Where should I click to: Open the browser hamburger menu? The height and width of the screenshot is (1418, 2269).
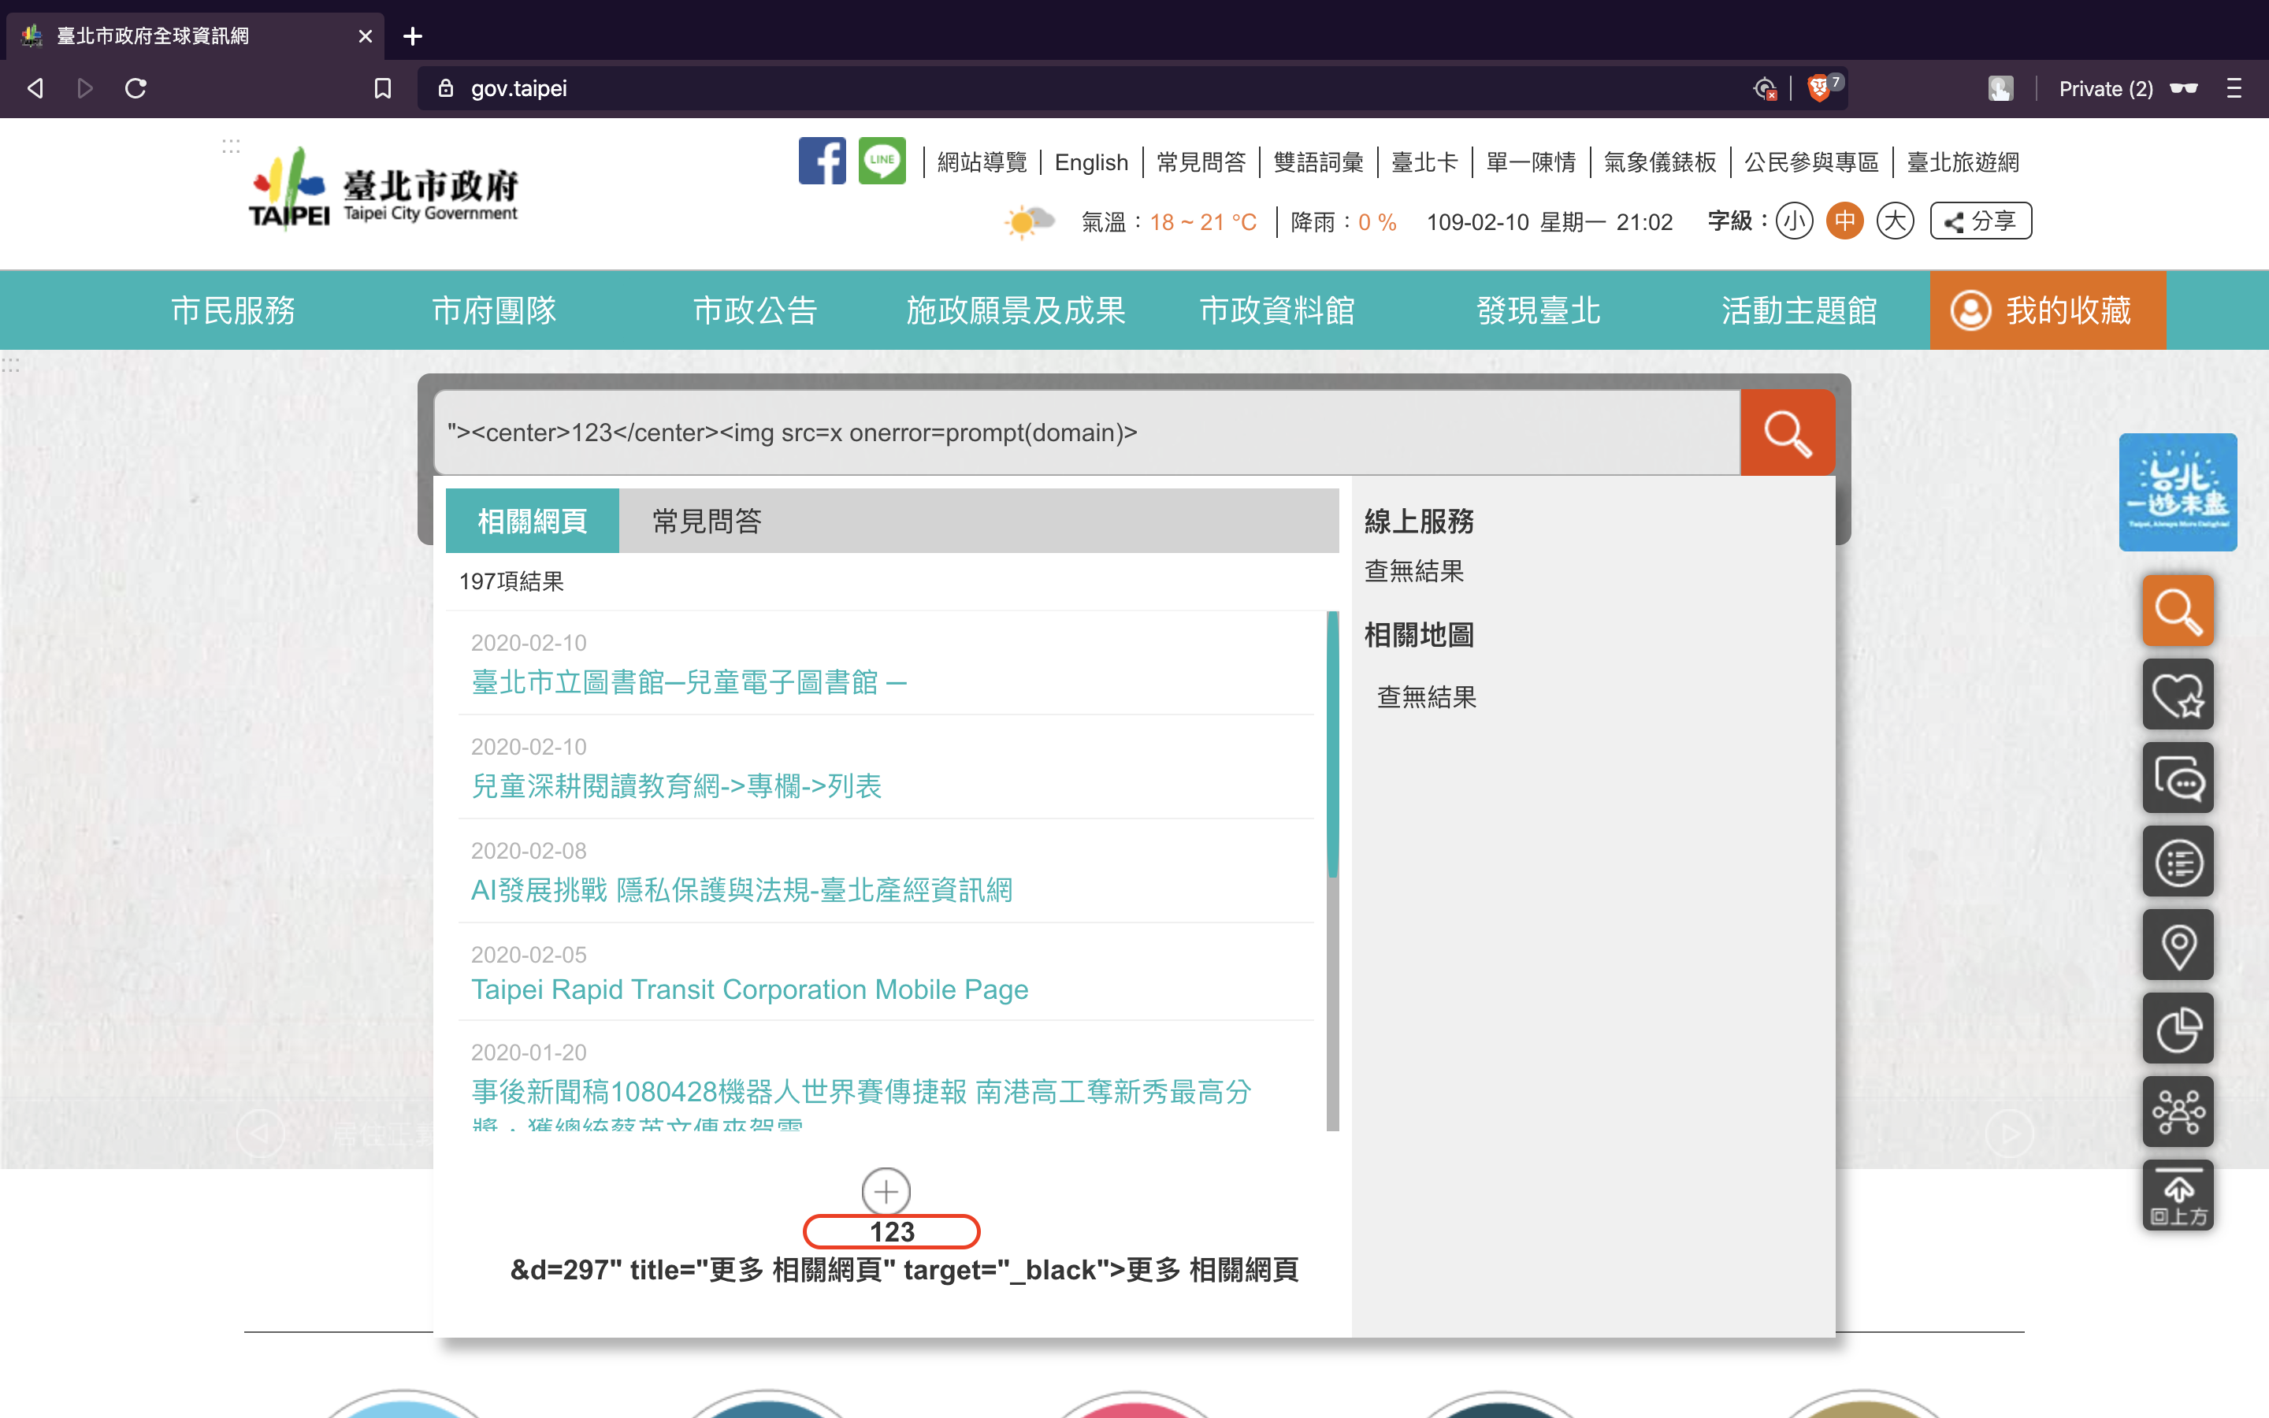2234,88
